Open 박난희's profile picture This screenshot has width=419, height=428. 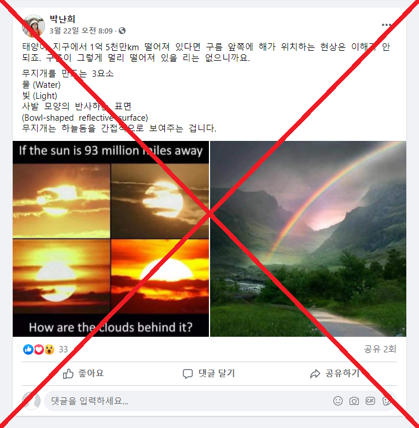coord(34,26)
